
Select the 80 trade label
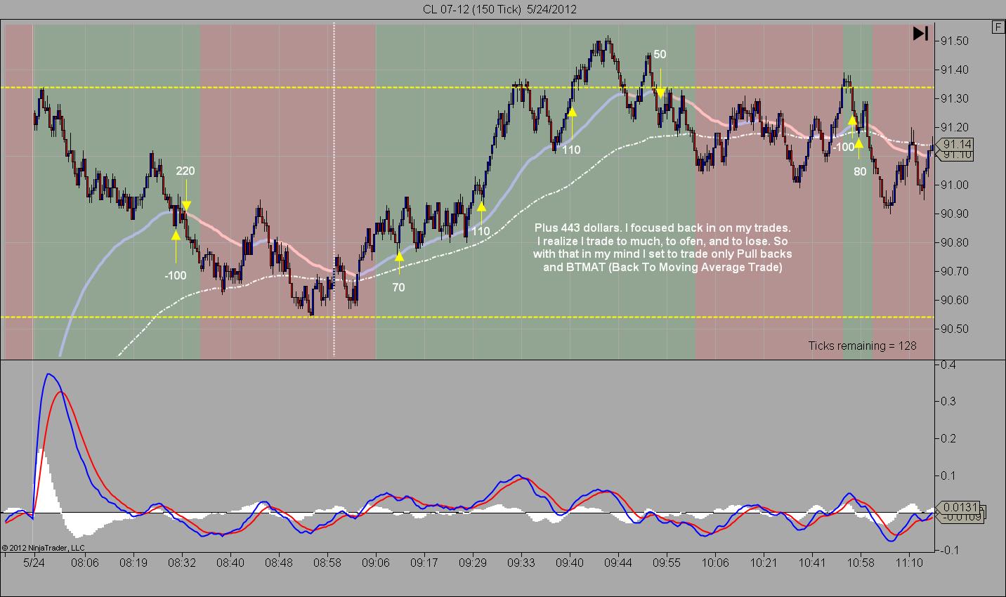860,171
